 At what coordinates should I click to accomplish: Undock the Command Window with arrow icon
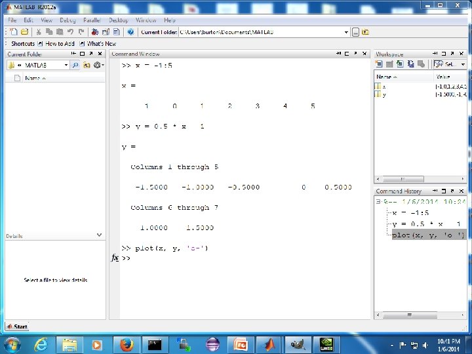(x=355, y=54)
